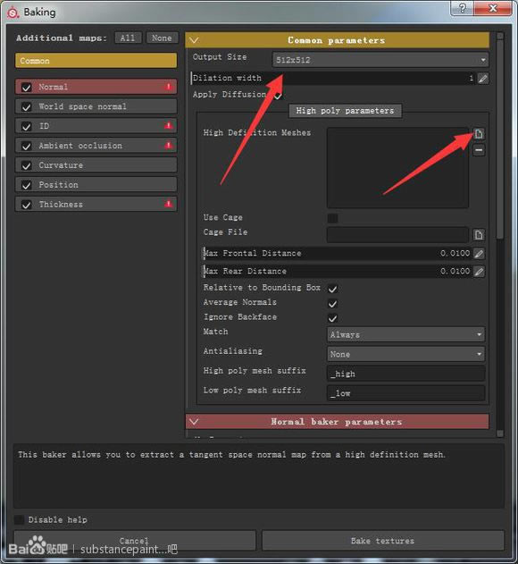This screenshot has height=564, width=518.
Task: Click the Substance Painter logo in title bar
Action: point(13,13)
